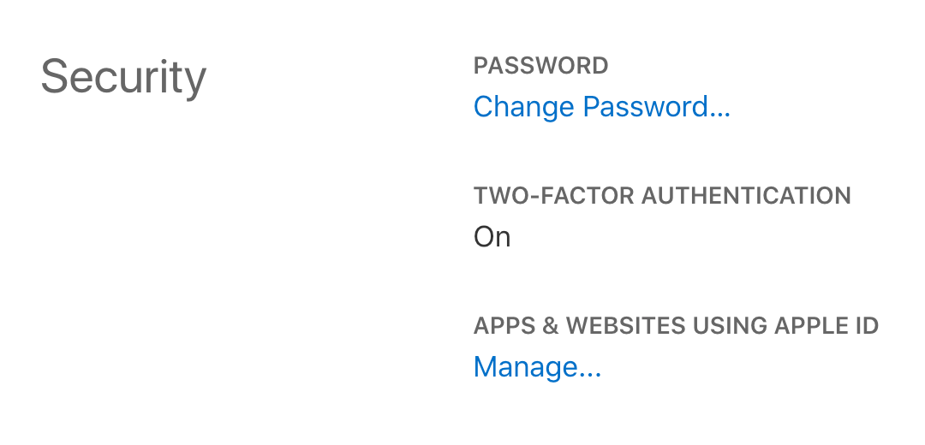Select the Two-Factor Authentication header text
This screenshot has height=445, width=925.
pos(662,196)
